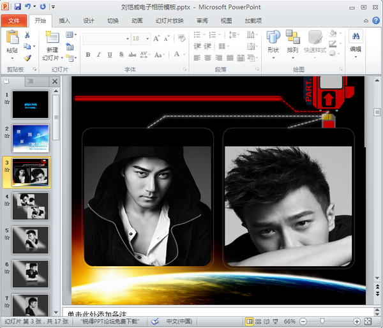Screen dimensions: 383x328
Task: Click the Undo arrow icon
Action: coord(27,6)
